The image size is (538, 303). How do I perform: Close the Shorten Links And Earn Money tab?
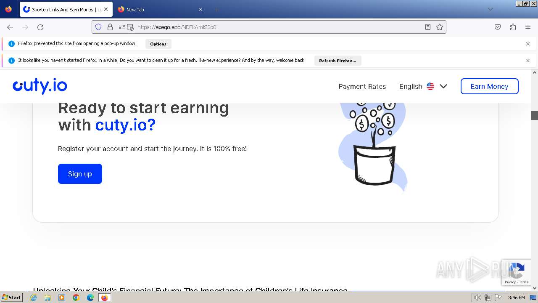[x=105, y=9]
